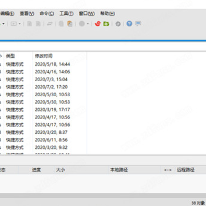Select the file modified 2020/3/20, 9:32
Image resolution: width=206 pixels, height=206 pixels.
pyautogui.click(x=51, y=148)
